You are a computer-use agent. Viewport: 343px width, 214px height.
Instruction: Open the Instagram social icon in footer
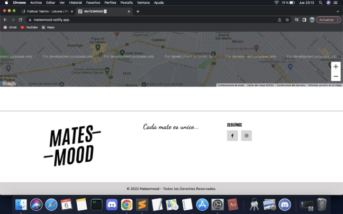point(246,136)
